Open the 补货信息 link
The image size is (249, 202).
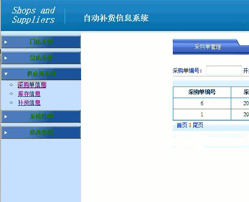tap(29, 103)
